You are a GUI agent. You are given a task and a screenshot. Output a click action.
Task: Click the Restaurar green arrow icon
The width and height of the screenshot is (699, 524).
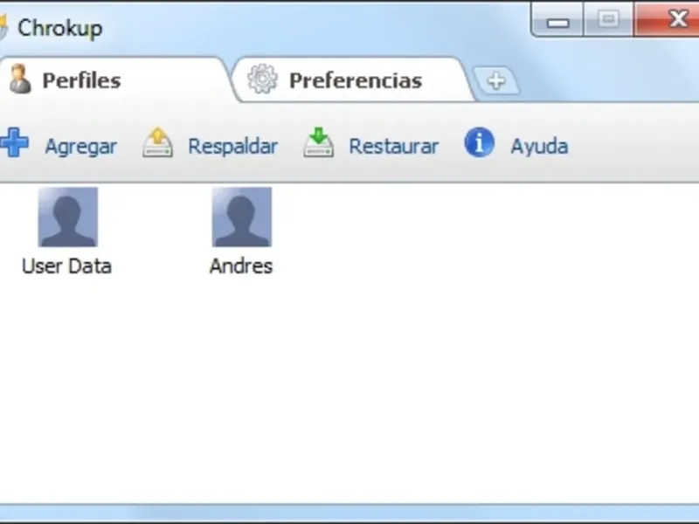[318, 142]
